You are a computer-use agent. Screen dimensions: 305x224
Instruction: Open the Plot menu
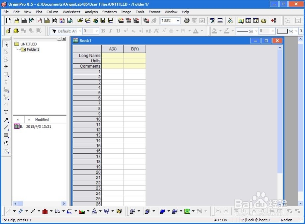pos(39,12)
